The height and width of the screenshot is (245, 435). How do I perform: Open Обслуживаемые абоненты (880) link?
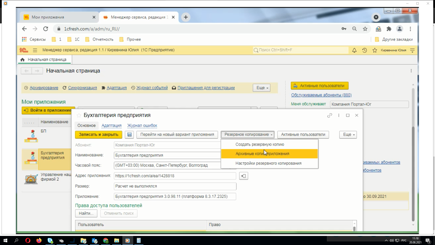[x=321, y=95]
